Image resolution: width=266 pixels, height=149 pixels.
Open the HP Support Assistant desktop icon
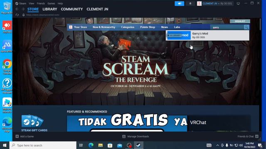pos(7,86)
